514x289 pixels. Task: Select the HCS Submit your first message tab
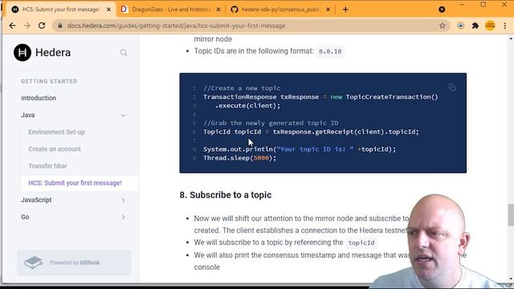(61, 10)
